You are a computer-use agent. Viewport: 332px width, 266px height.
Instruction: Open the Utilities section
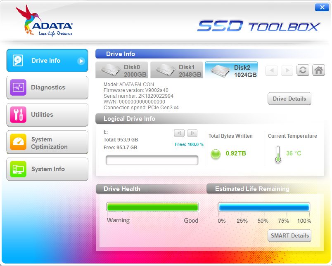coord(47,115)
